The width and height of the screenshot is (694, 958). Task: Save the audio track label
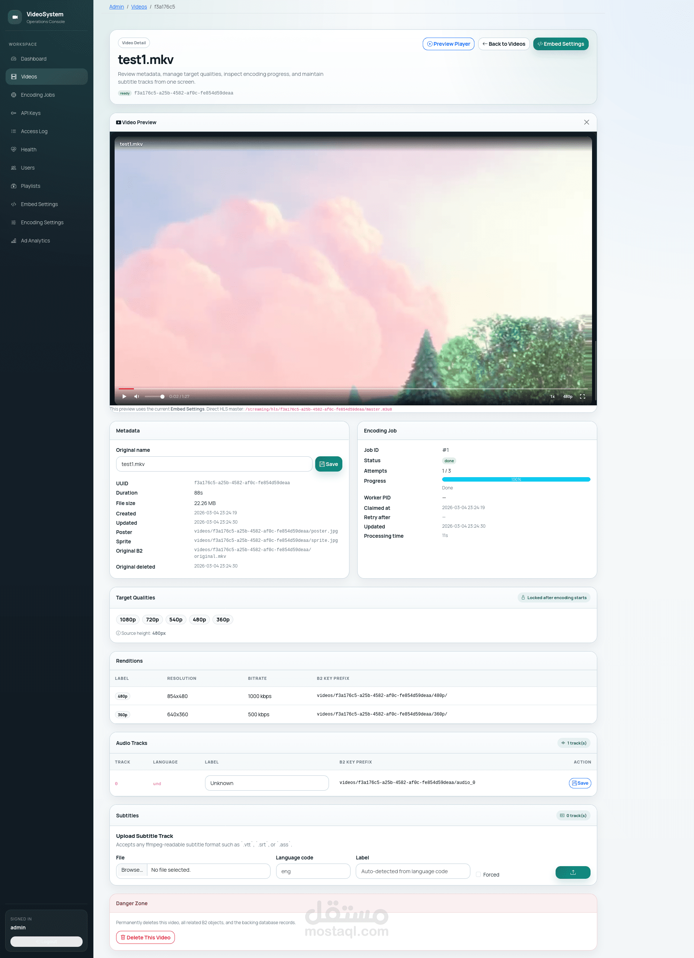click(x=580, y=784)
